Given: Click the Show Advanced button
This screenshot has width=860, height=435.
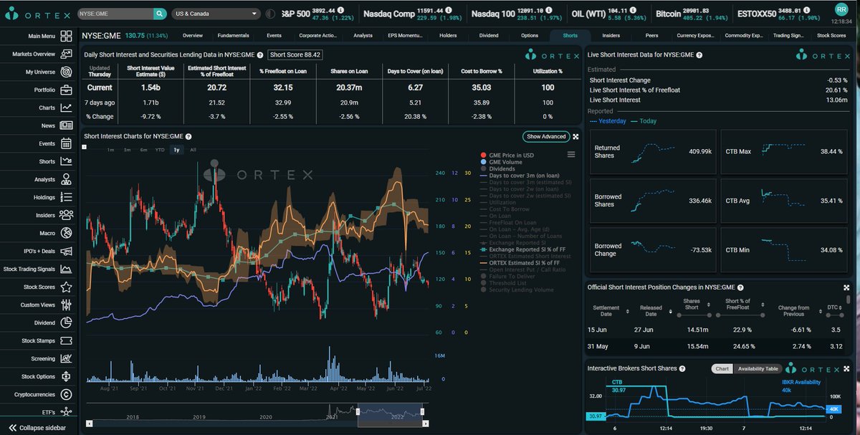Looking at the screenshot, I should [x=546, y=136].
